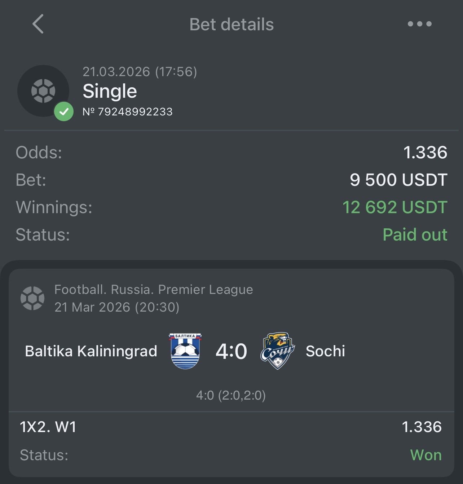Image resolution: width=463 pixels, height=484 pixels.
Task: Tap the large football bet type icon
Action: pyautogui.click(x=43, y=91)
